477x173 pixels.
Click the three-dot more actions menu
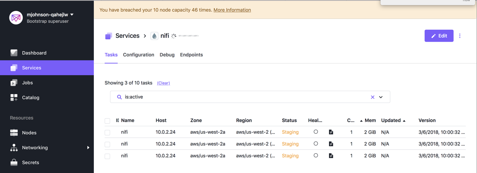coord(460,36)
